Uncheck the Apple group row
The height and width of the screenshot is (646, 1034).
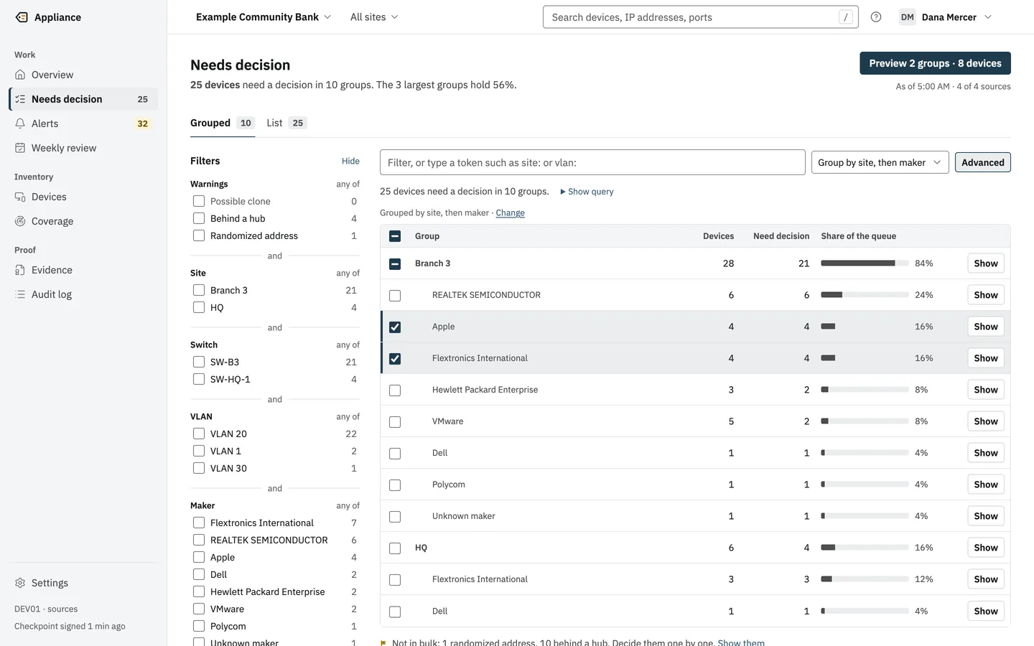click(x=395, y=327)
